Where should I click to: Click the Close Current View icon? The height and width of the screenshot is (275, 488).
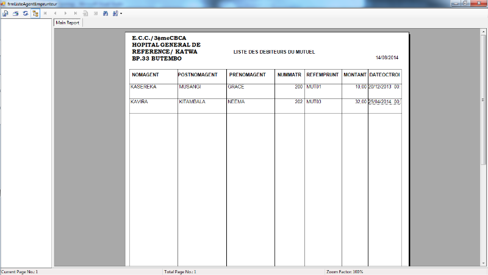pos(96,13)
